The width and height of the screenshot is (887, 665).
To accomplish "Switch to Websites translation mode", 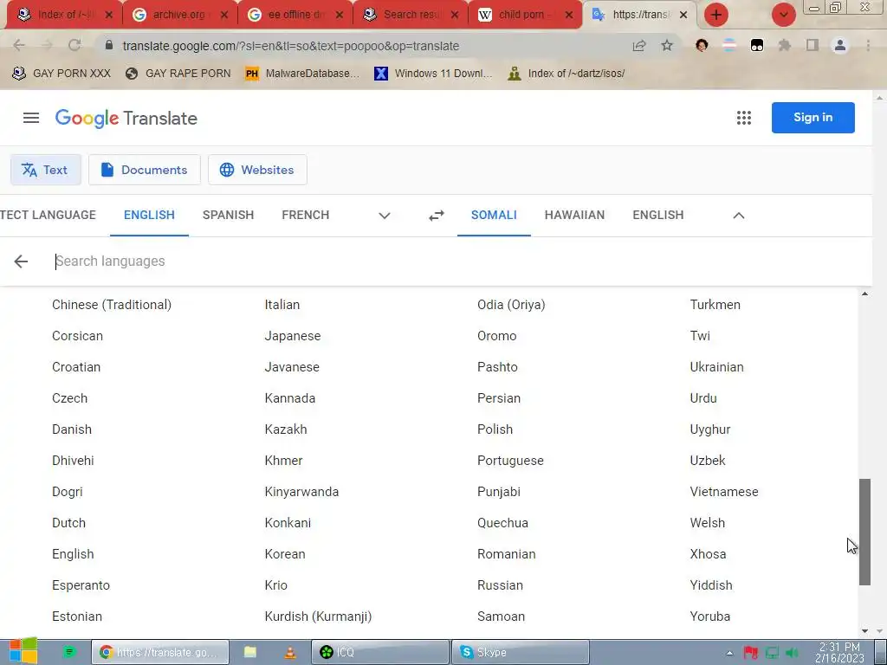I will click(257, 170).
